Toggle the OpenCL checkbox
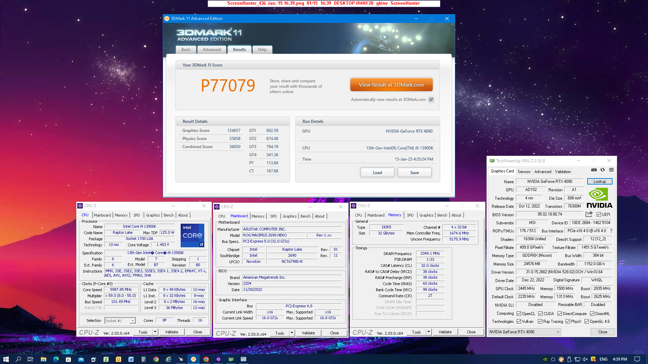This screenshot has width=648, height=364. [519, 313]
